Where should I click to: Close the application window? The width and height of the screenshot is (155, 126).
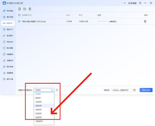151,3
